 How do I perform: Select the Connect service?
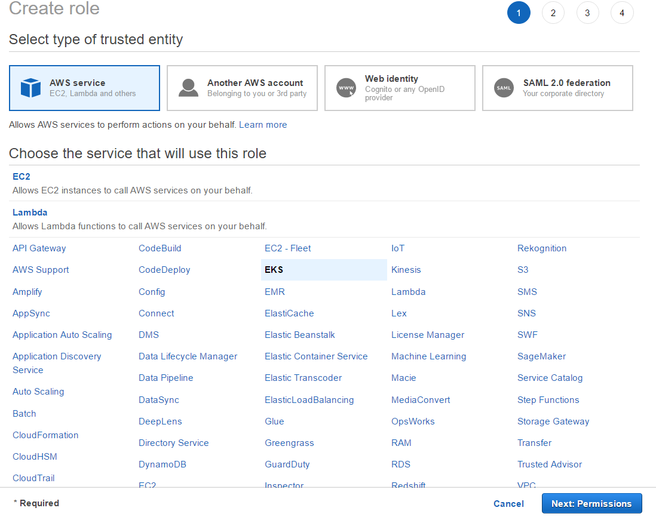click(156, 313)
